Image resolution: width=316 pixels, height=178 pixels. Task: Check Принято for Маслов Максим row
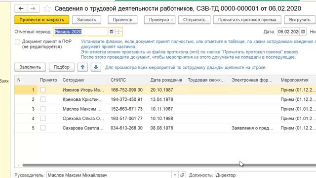(43, 109)
